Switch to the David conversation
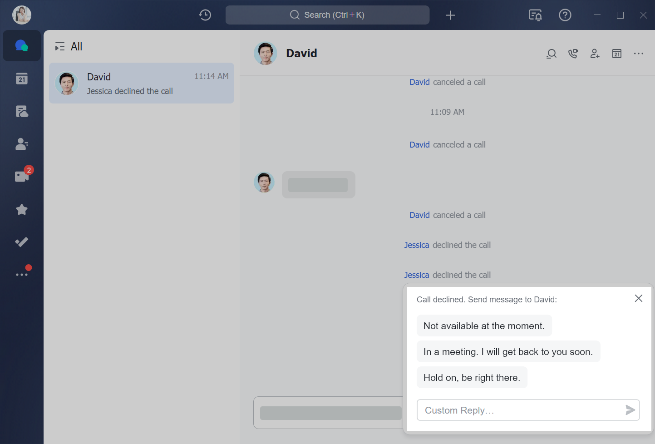 [141, 83]
